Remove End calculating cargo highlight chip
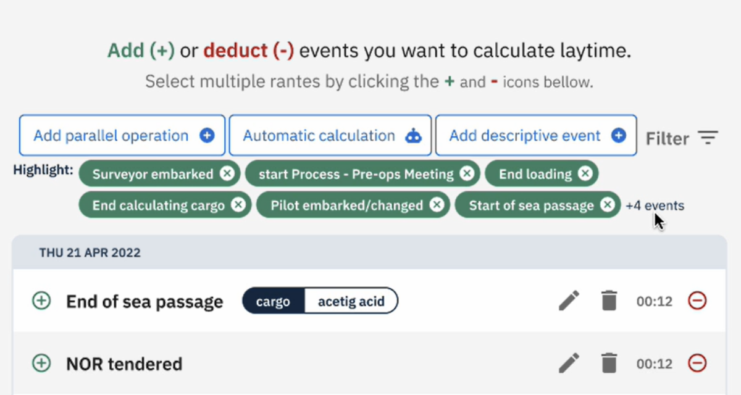This screenshot has height=395, width=741. [x=238, y=206]
